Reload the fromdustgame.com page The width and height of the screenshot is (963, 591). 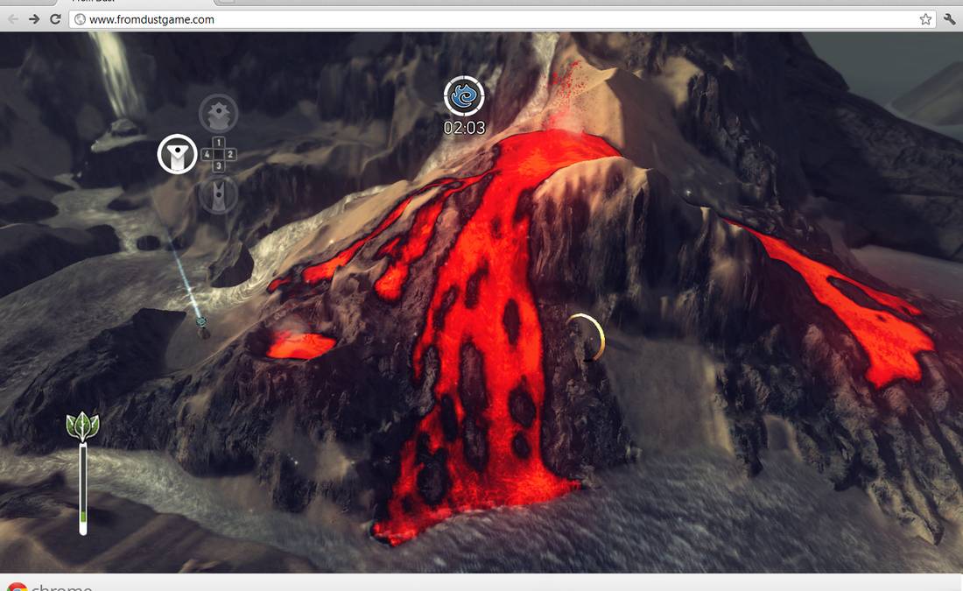[55, 19]
